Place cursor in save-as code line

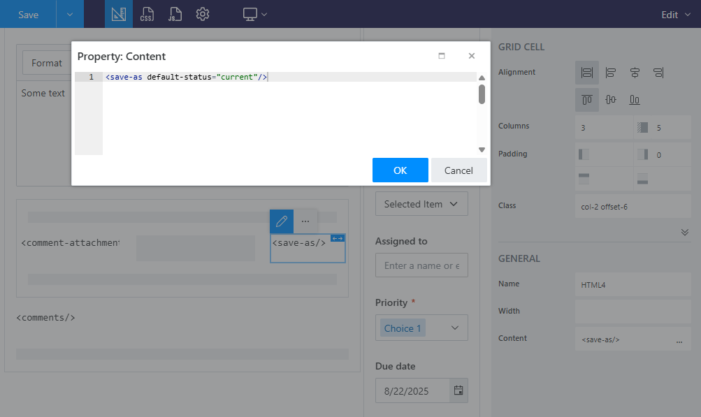(x=187, y=77)
